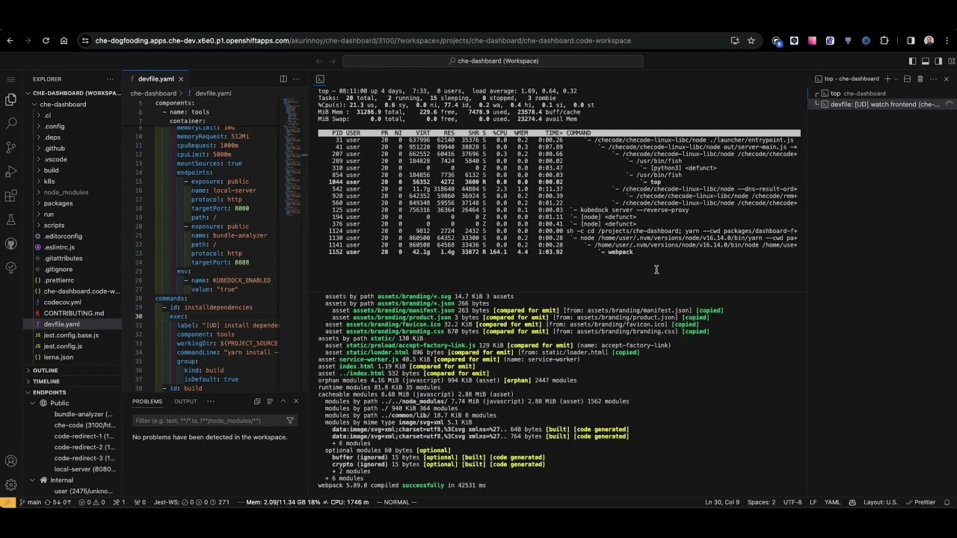This screenshot has height=538, width=957.
Task: Change the YAML language mode
Action: 832,502
